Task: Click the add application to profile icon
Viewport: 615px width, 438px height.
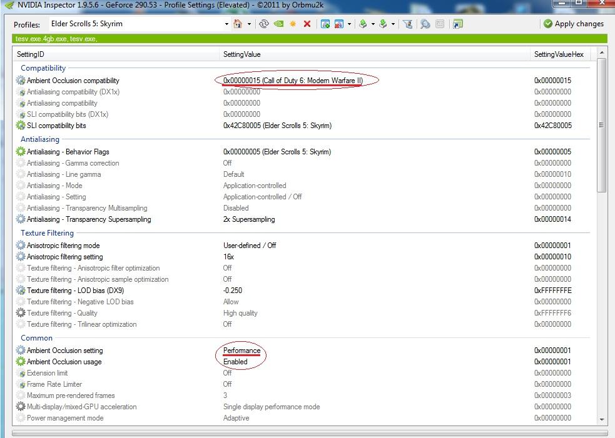Action: pyautogui.click(x=325, y=24)
